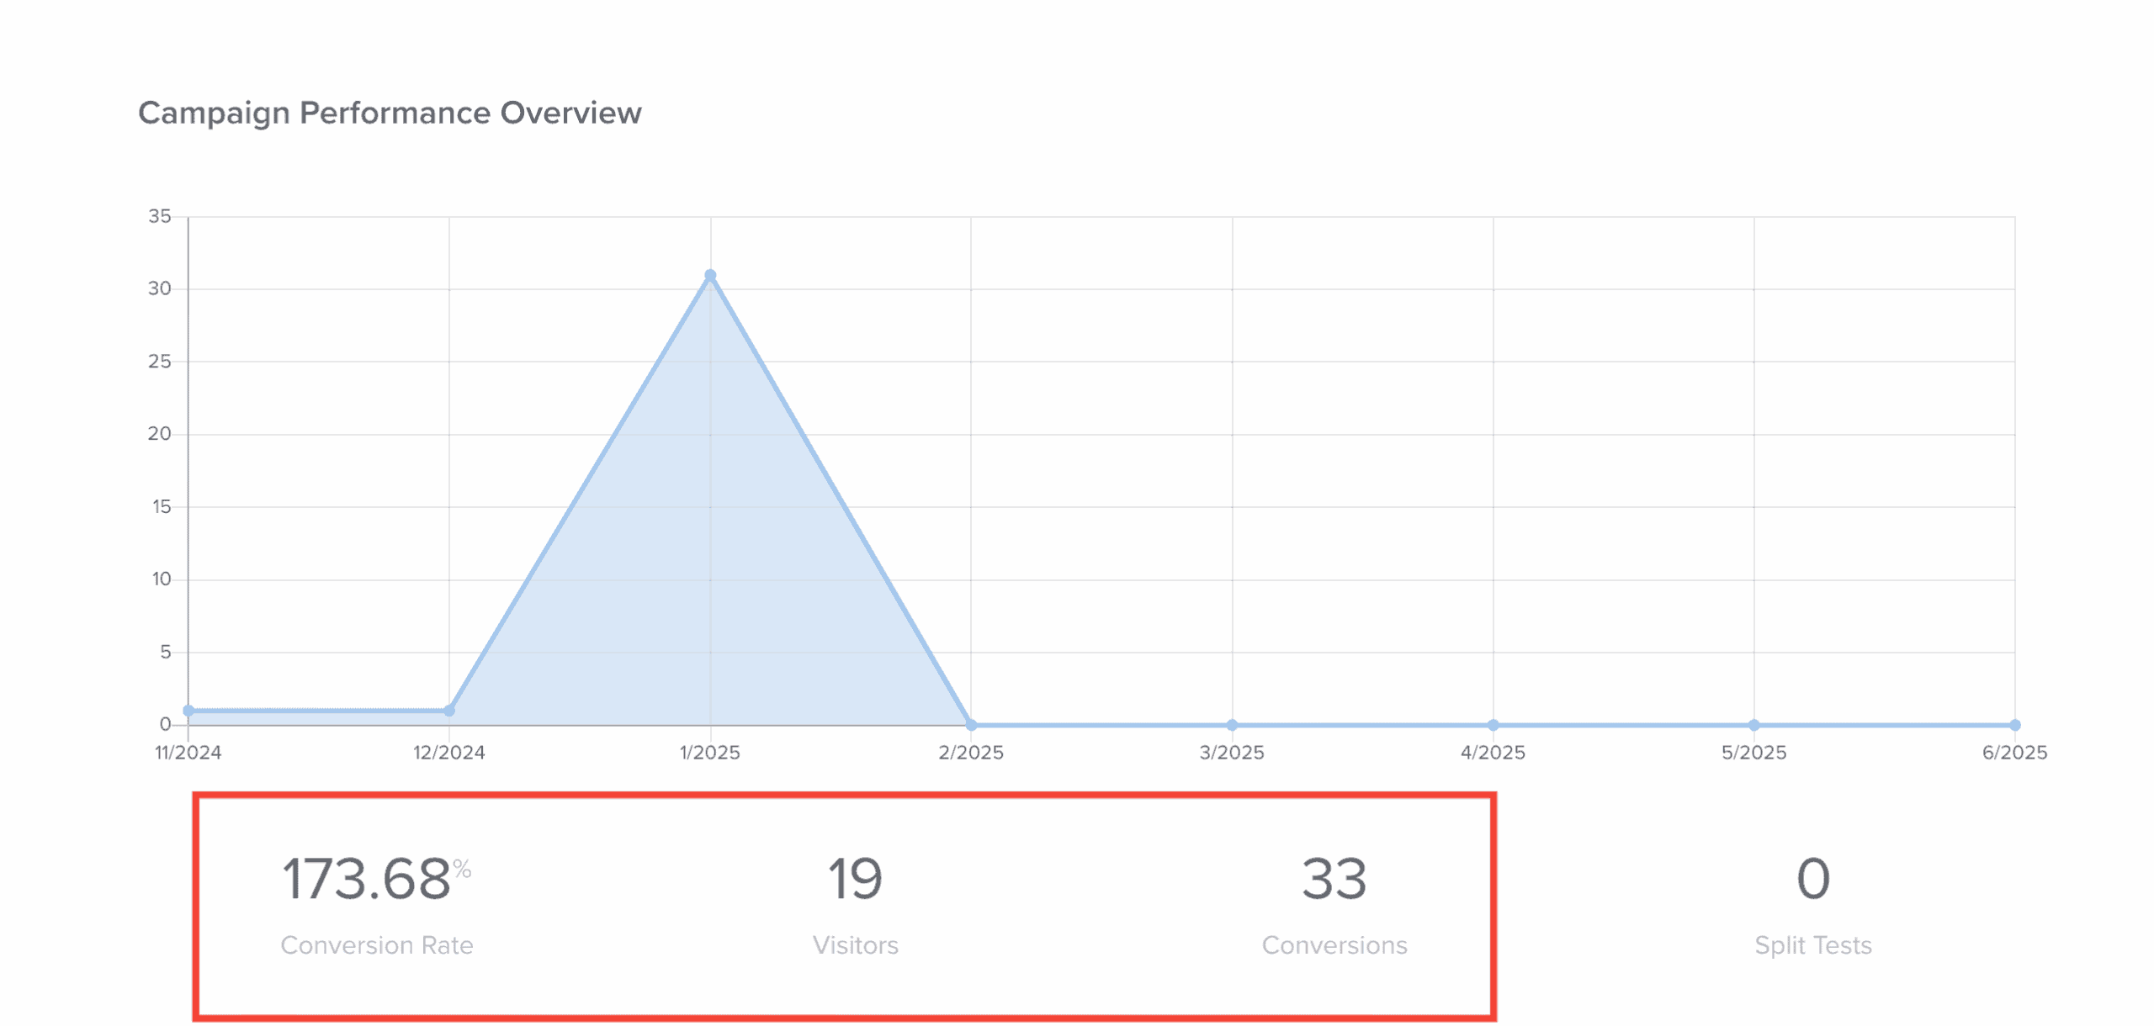This screenshot has height=1026, width=2154.
Task: Click the 11/2024 x-axis label
Action: pyautogui.click(x=188, y=753)
